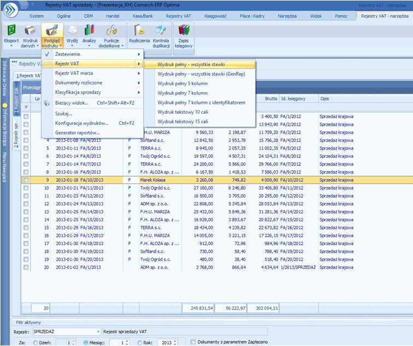
Task: Tick the checkbox for Marek Kolasa row
Action: [26, 180]
